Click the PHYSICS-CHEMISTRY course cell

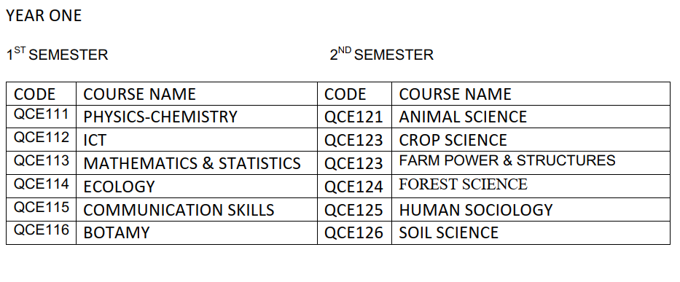click(197, 117)
